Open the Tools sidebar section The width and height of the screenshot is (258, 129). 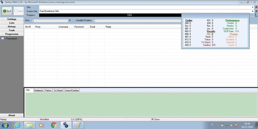click(12, 30)
